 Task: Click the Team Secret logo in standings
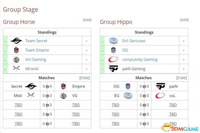point(16,41)
